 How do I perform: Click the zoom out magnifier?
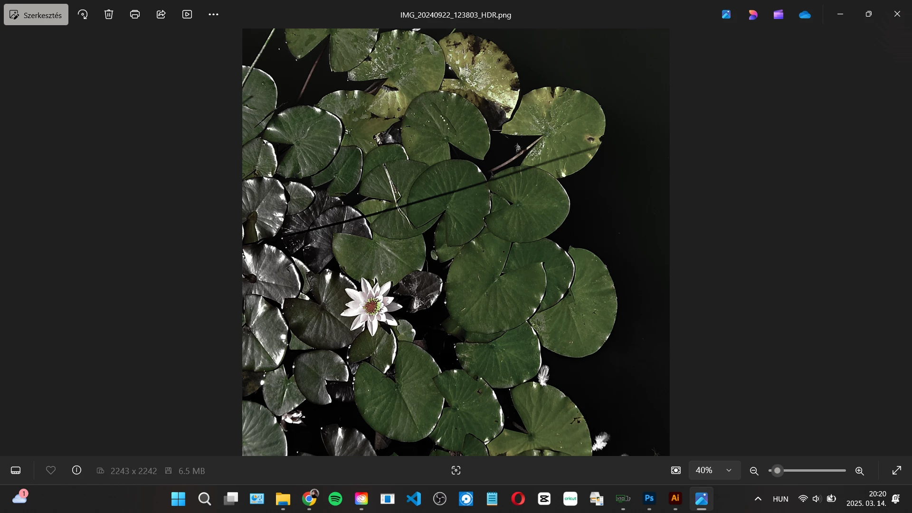tap(754, 471)
